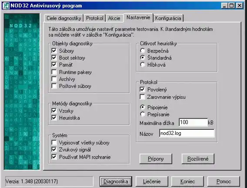This screenshot has height=188, width=247.
Task: Click the NOD32 title bar icon
Action: 6,6
